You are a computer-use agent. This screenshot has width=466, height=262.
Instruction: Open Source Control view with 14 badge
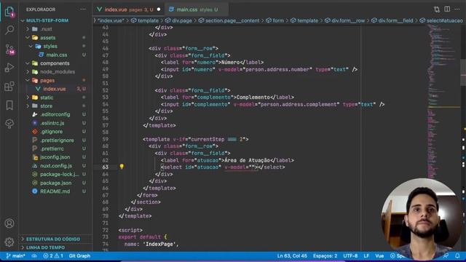click(9, 49)
